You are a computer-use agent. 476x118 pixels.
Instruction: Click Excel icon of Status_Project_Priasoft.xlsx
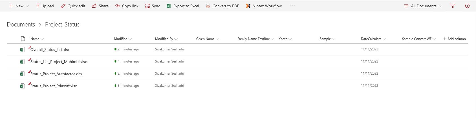click(22, 86)
